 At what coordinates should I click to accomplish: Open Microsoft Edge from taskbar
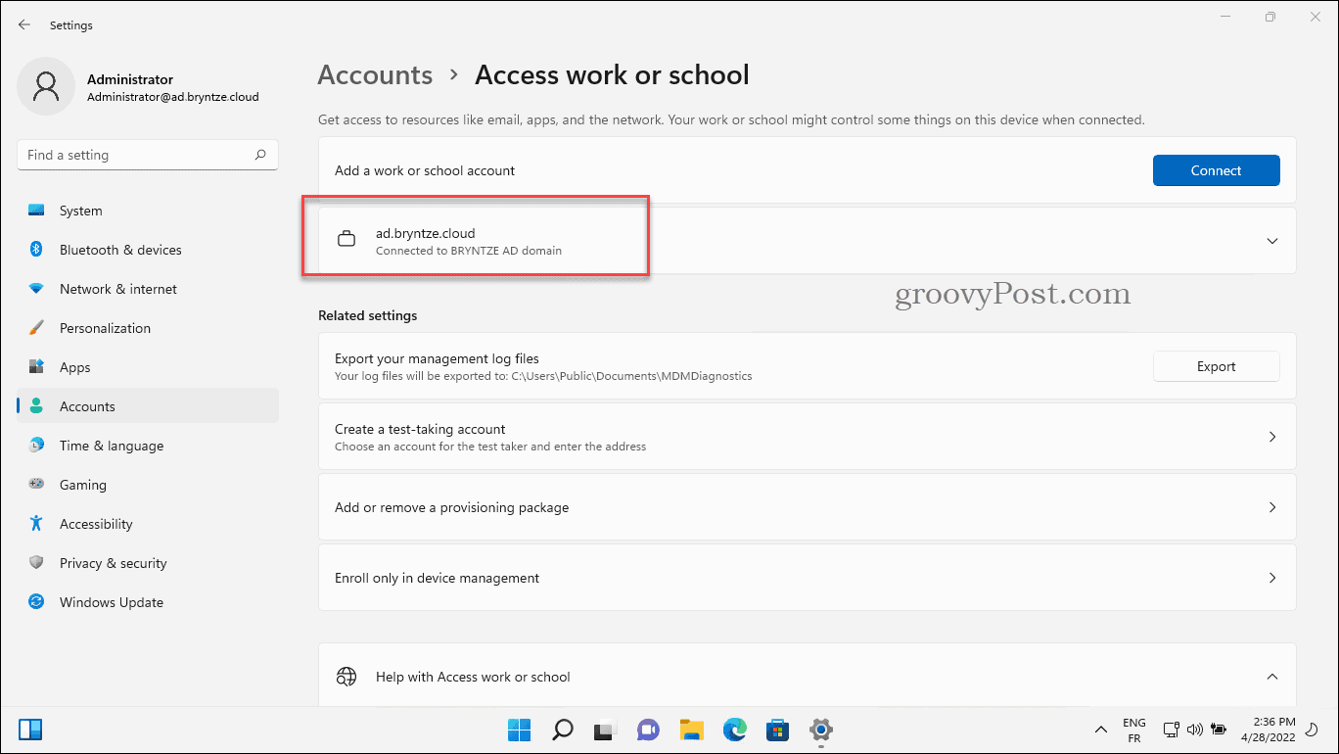click(x=734, y=730)
